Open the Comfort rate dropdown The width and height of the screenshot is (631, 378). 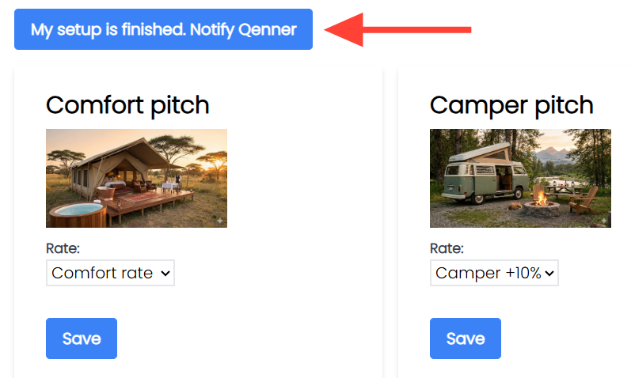[109, 273]
